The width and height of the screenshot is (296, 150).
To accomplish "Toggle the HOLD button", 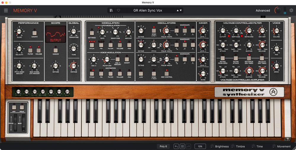I will (22, 108).
